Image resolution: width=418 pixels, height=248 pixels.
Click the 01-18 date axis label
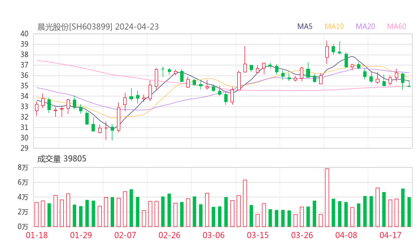pos(37,235)
